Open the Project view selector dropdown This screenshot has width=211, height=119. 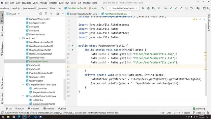[13, 14]
